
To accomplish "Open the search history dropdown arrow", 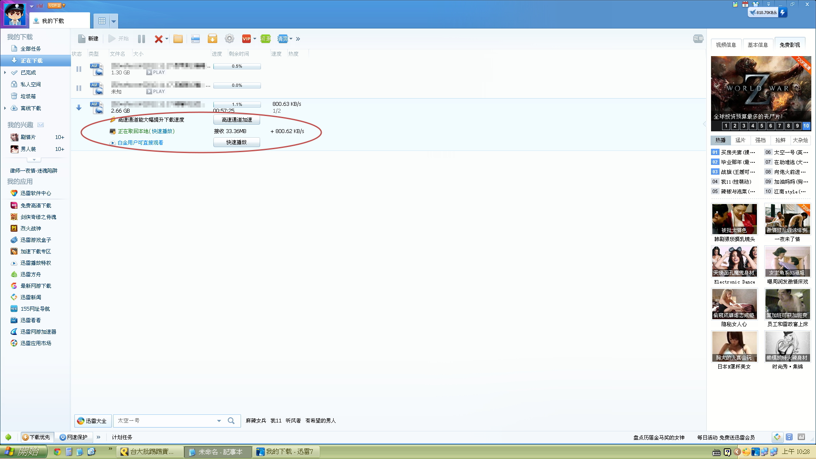I will coord(219,421).
